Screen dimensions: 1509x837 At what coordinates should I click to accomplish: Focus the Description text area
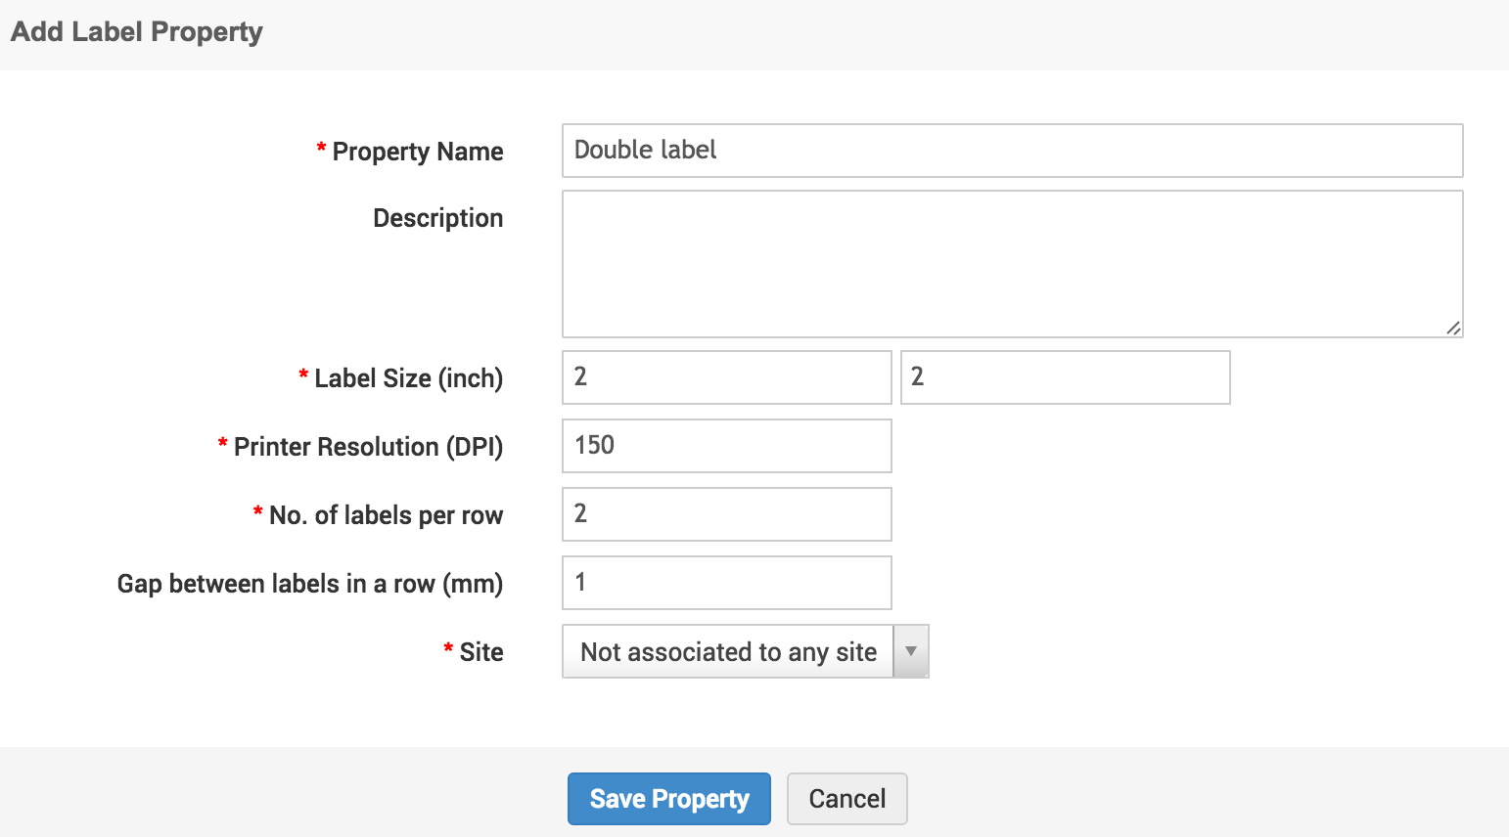tap(1012, 264)
